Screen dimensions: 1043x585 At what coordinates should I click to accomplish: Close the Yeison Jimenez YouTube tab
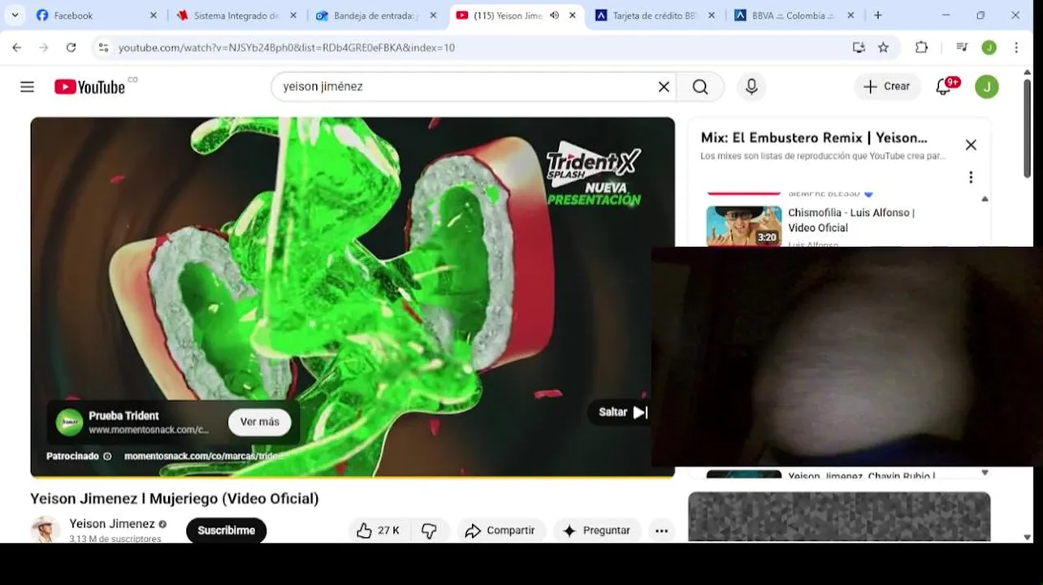pyautogui.click(x=573, y=15)
